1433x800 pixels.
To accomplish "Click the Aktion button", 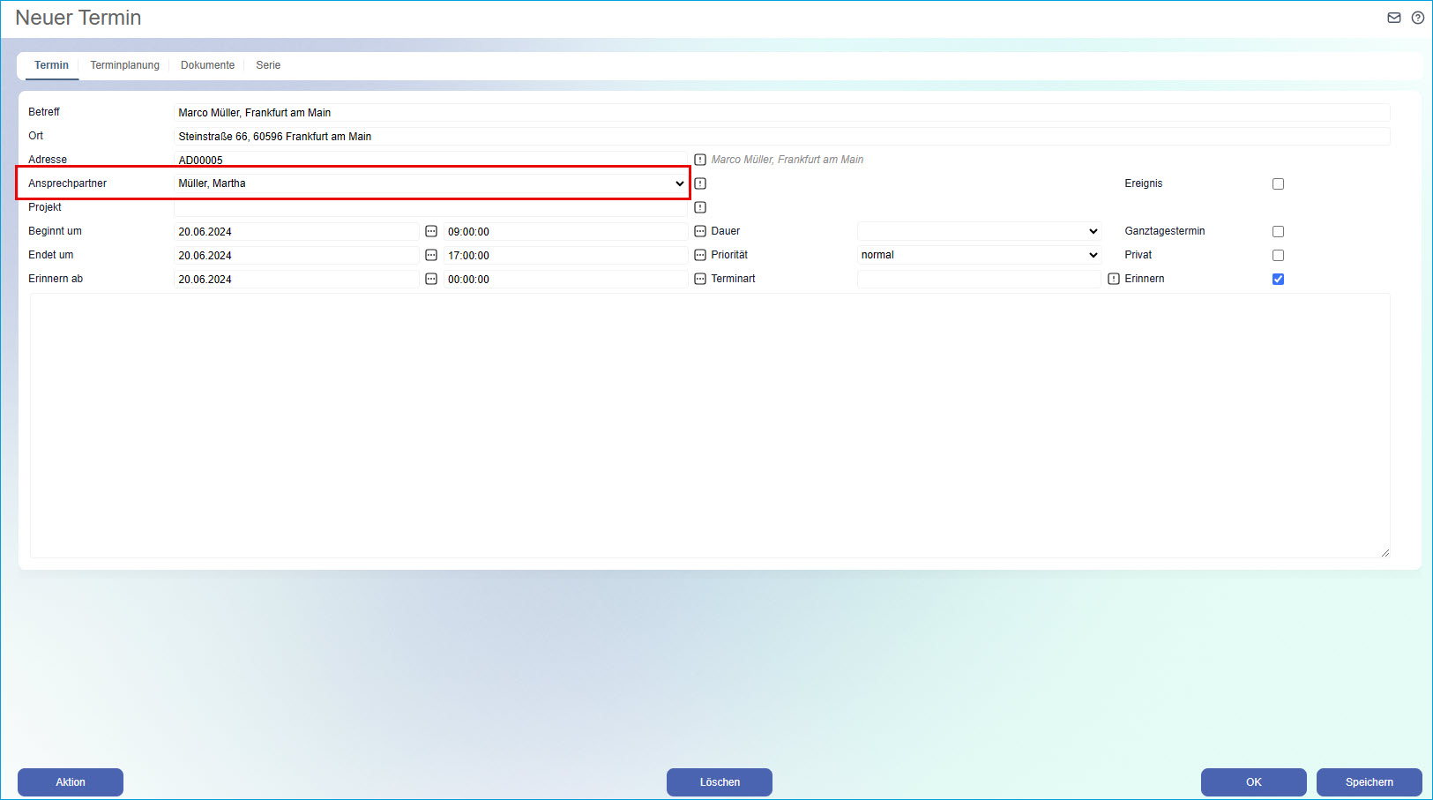I will point(71,782).
